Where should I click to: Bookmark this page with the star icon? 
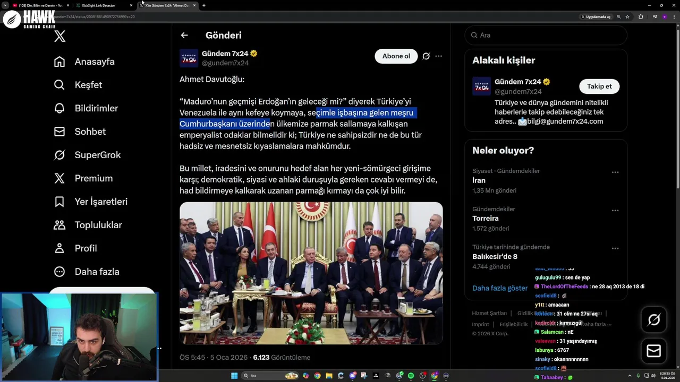click(627, 17)
